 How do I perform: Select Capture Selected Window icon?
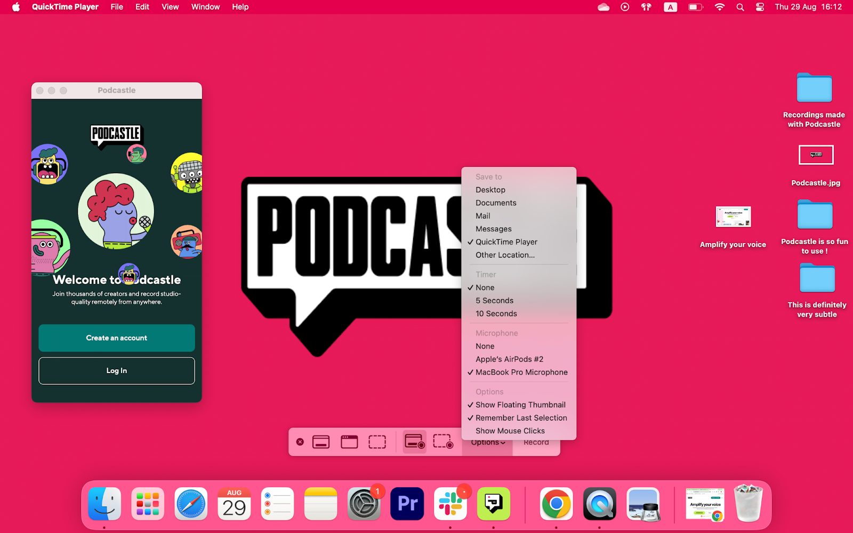coord(349,442)
